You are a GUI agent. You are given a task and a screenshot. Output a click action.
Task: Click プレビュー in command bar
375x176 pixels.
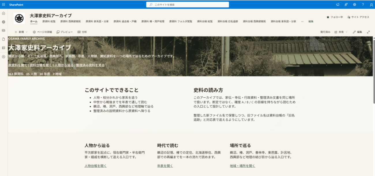tap(65, 32)
